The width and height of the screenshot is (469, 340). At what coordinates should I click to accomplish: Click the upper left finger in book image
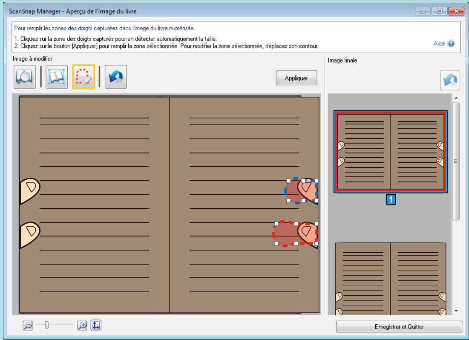pyautogui.click(x=30, y=191)
